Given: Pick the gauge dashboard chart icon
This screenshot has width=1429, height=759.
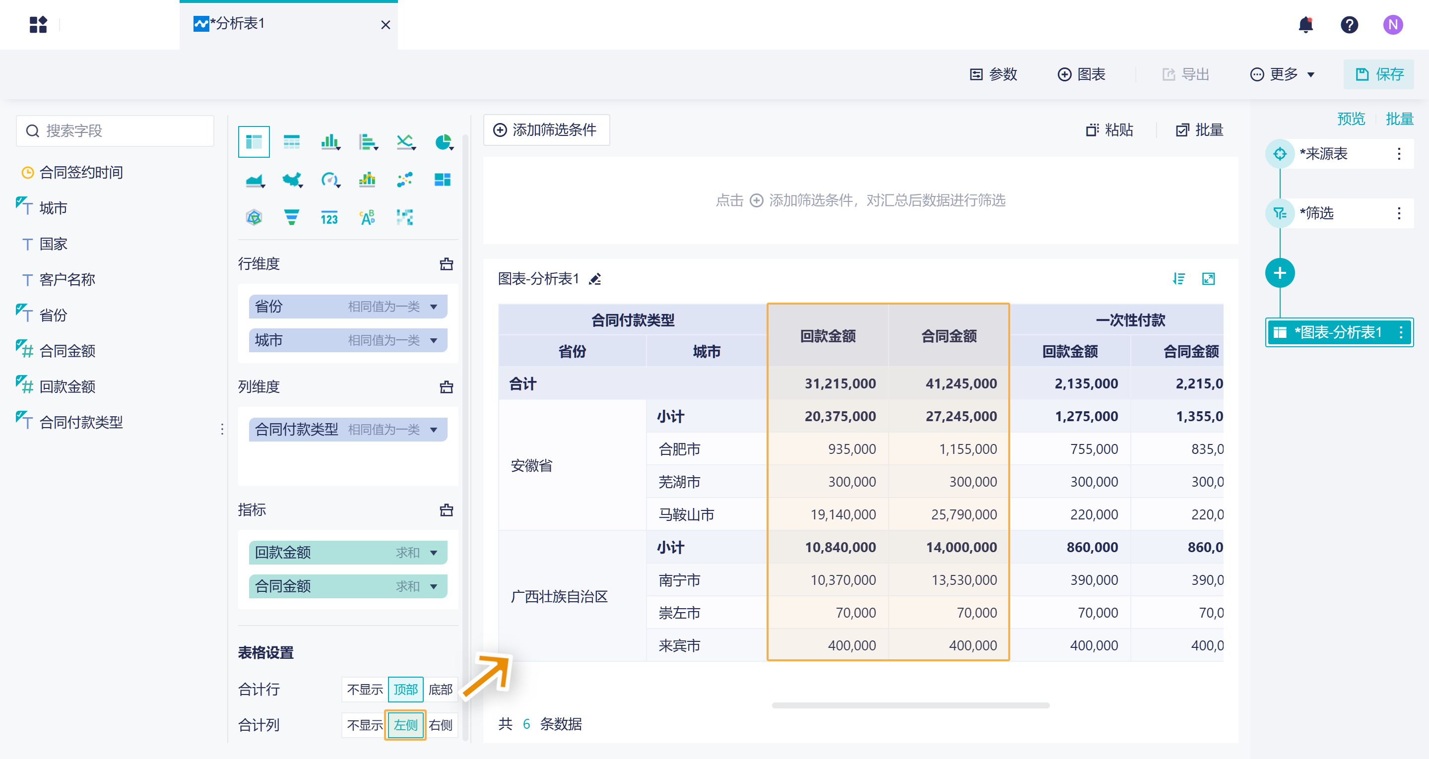Looking at the screenshot, I should point(329,180).
